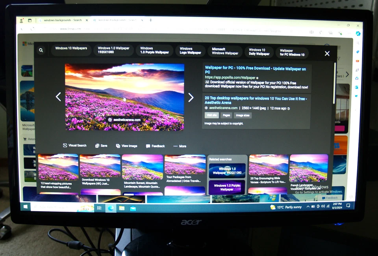Open the Windows Start menu

[26, 207]
